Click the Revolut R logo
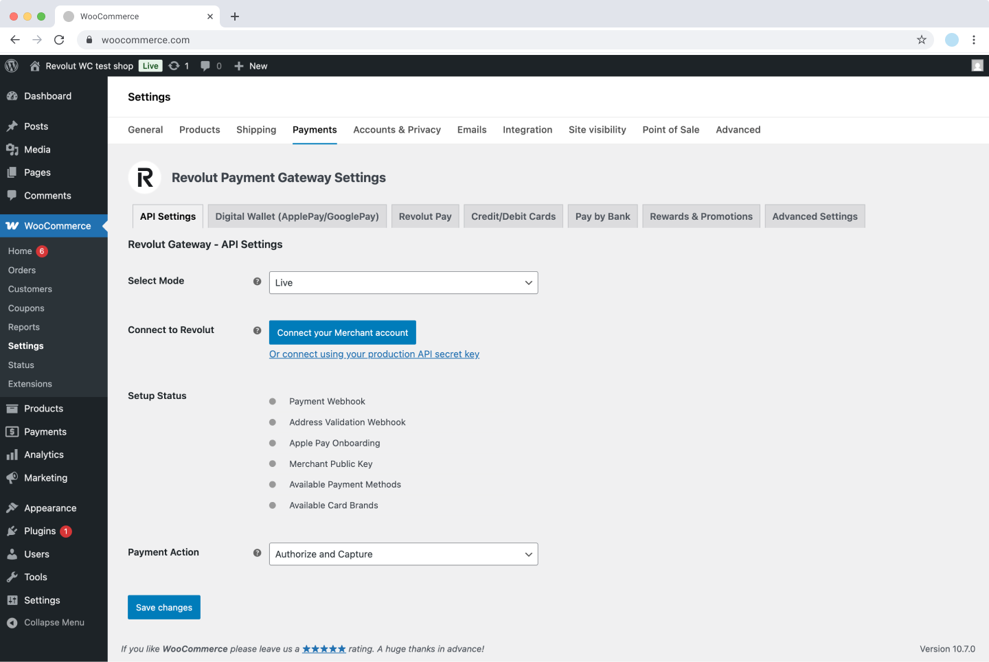The image size is (989, 662). click(x=145, y=178)
